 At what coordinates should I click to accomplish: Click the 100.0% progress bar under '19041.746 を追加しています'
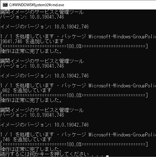coord(74,46)
